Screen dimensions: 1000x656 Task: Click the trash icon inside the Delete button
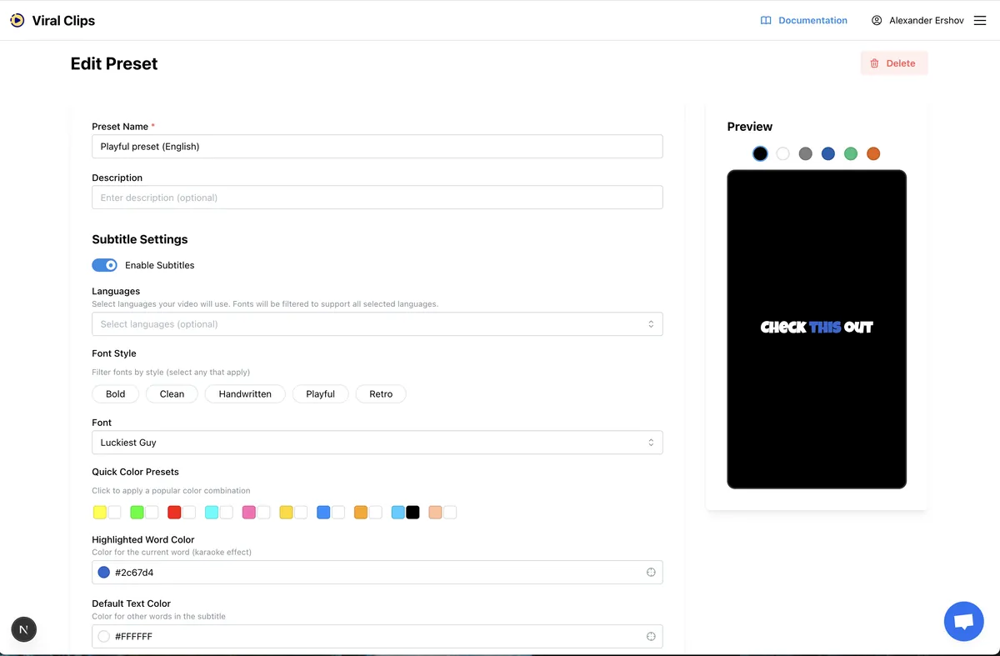click(x=874, y=63)
